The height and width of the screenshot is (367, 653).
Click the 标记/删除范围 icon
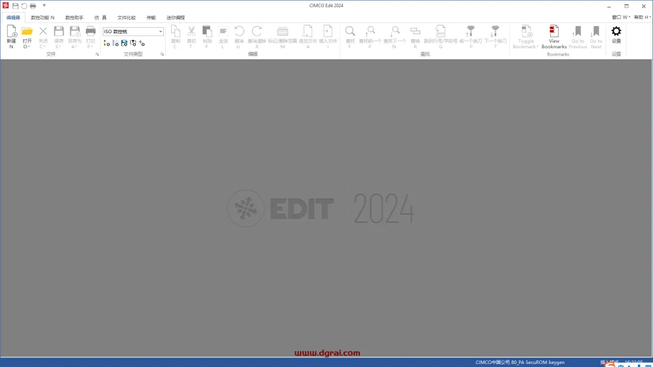pos(282,31)
